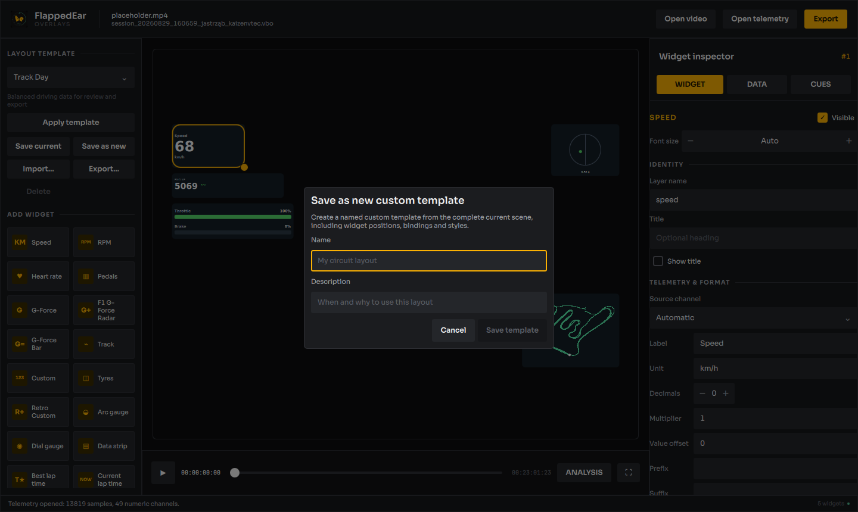The image size is (858, 512).
Task: Increase the font size
Action: pyautogui.click(x=848, y=141)
